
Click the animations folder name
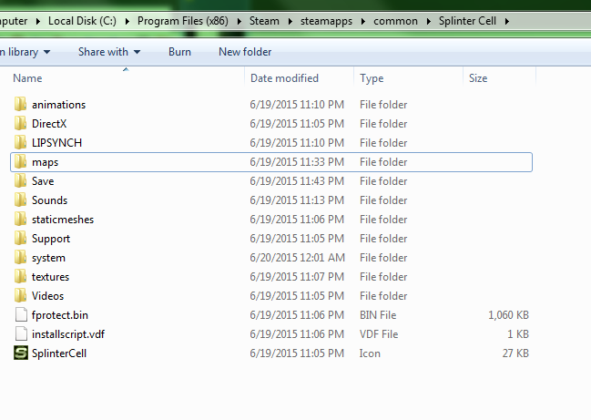59,105
